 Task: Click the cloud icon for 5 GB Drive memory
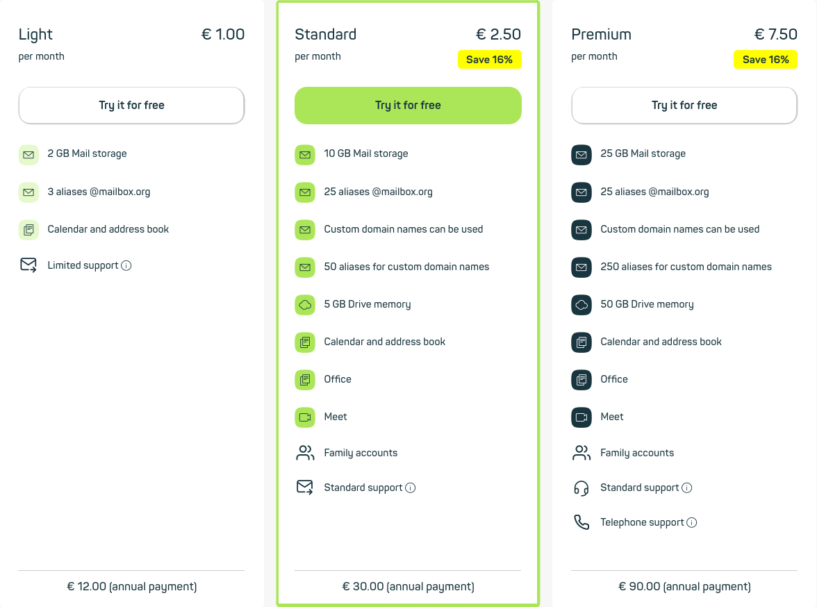[305, 304]
